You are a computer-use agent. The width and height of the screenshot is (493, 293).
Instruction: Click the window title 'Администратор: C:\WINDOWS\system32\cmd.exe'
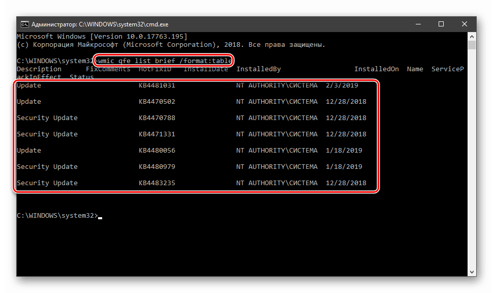pos(100,24)
